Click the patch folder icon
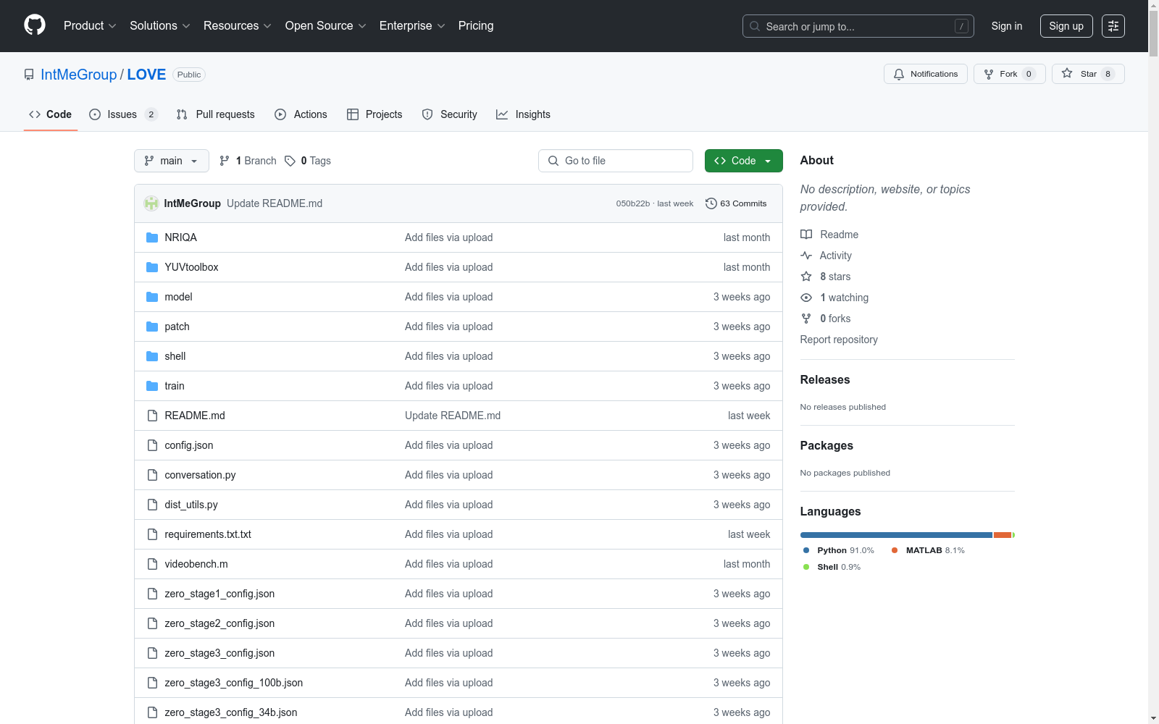Screen dimensions: 1159x724 tap(152, 327)
